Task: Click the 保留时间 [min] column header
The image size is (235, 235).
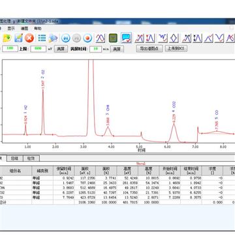Action: pos(64,171)
